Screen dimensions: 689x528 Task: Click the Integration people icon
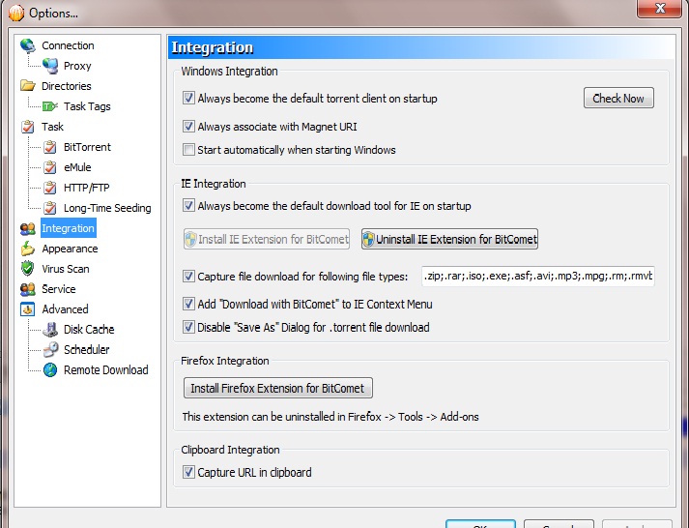click(28, 228)
